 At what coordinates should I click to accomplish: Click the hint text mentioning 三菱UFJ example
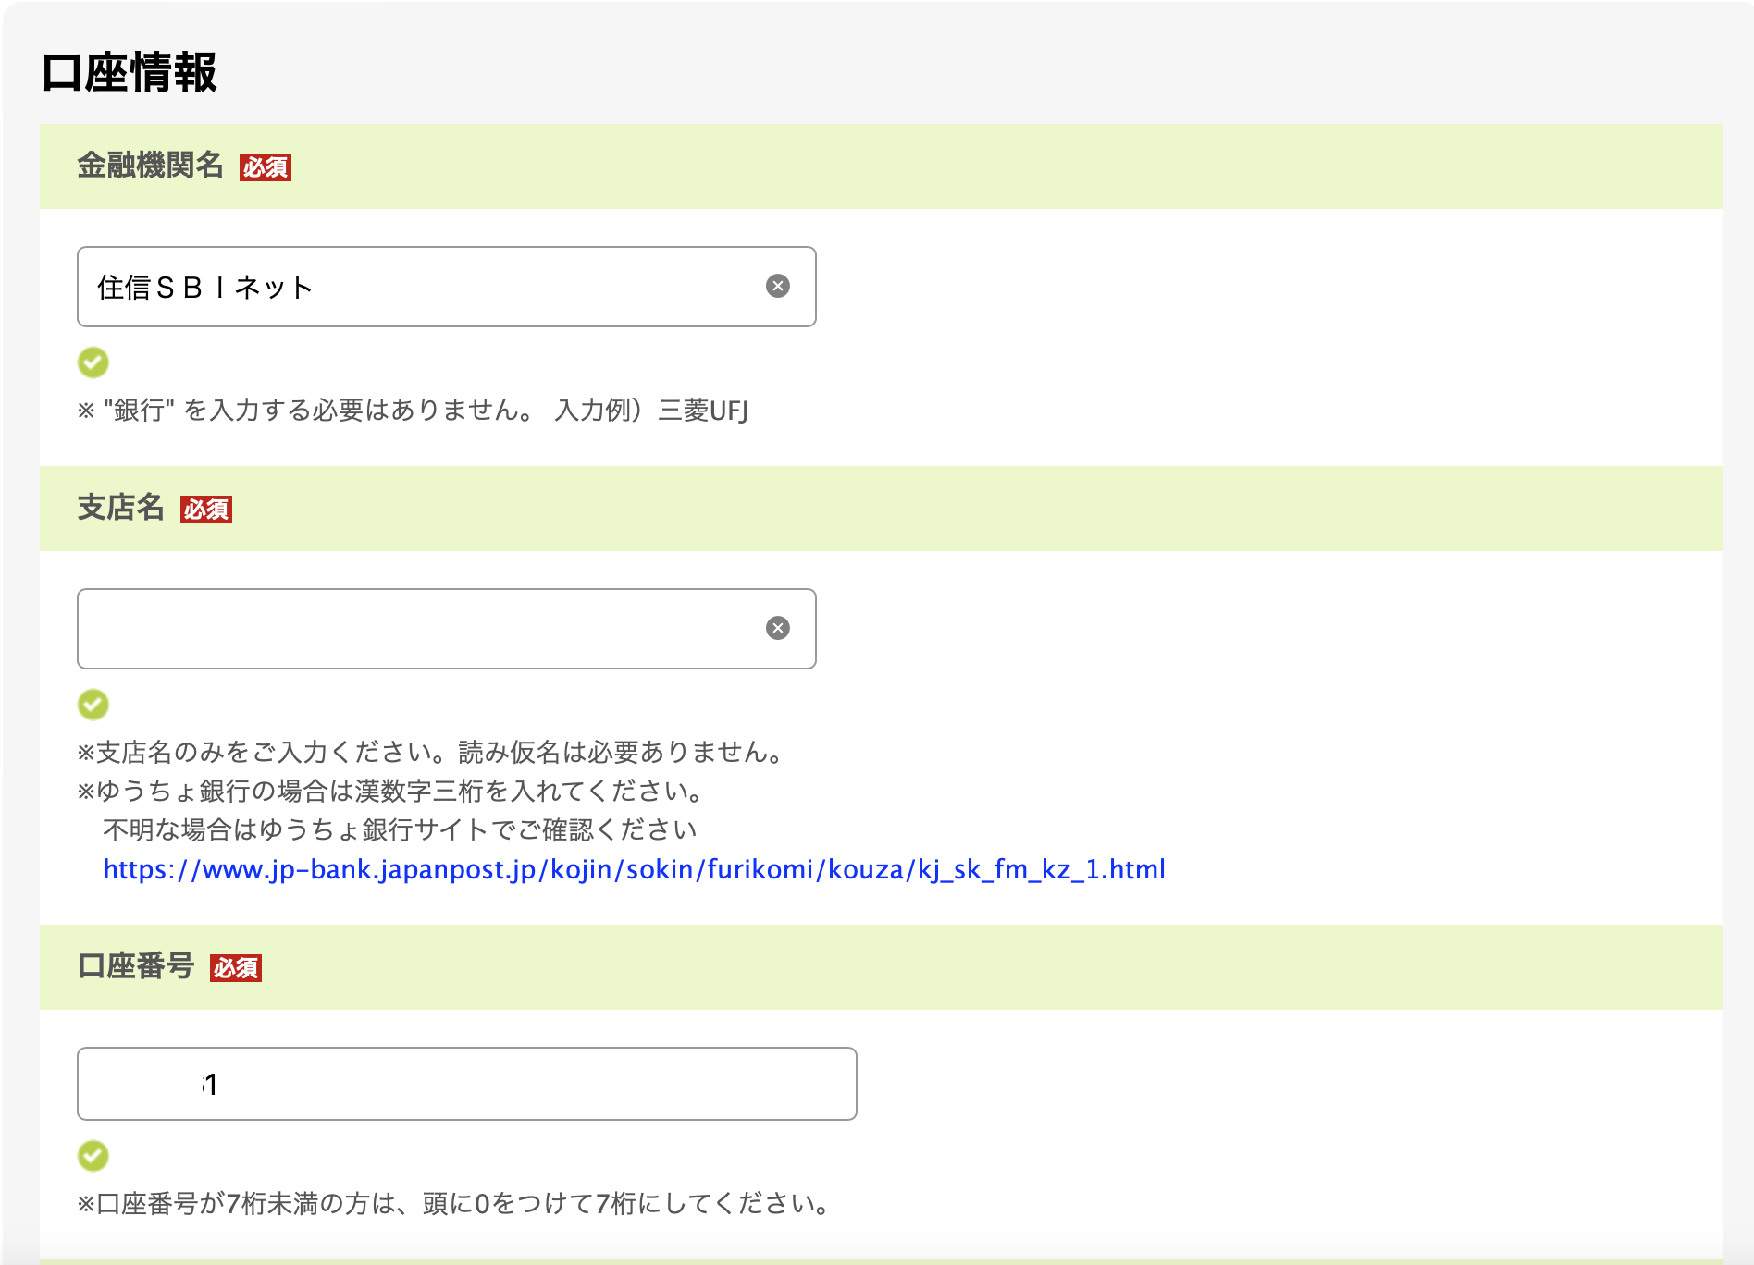[413, 410]
